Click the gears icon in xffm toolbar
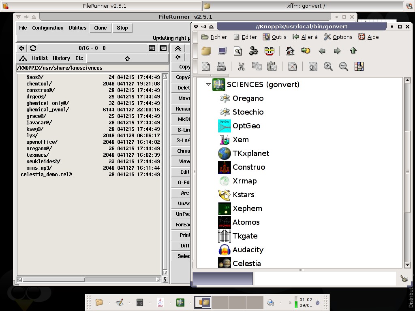 point(254,51)
